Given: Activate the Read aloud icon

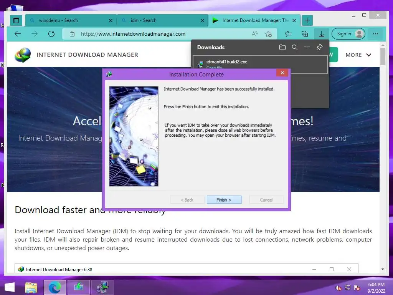Looking at the screenshot, I should click(x=255, y=34).
